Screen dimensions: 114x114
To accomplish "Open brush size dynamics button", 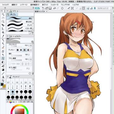I will click(31, 45).
